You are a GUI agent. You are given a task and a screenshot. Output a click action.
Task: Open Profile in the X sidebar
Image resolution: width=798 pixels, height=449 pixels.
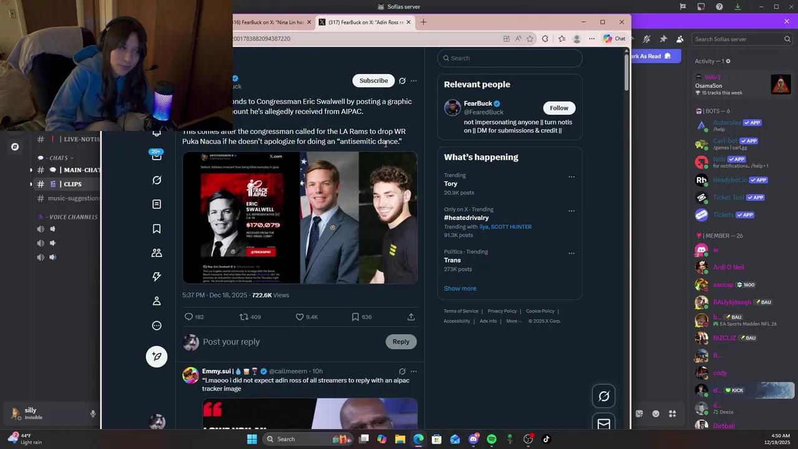(156, 301)
